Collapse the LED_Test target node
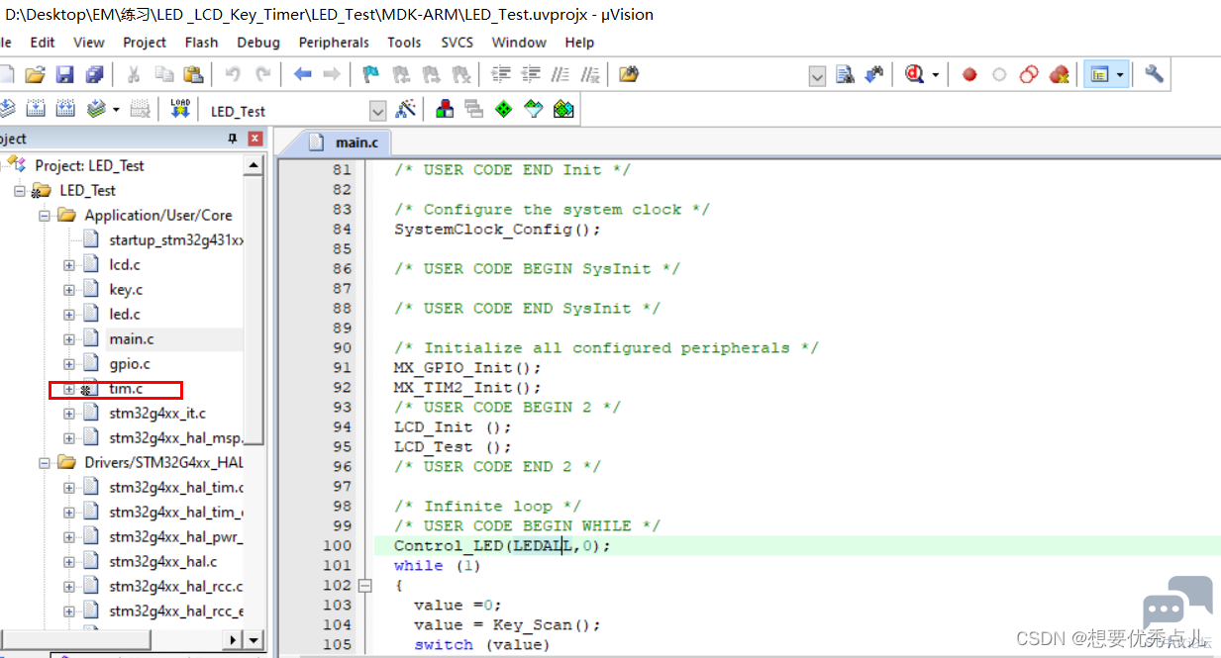The image size is (1221, 658). point(20,190)
